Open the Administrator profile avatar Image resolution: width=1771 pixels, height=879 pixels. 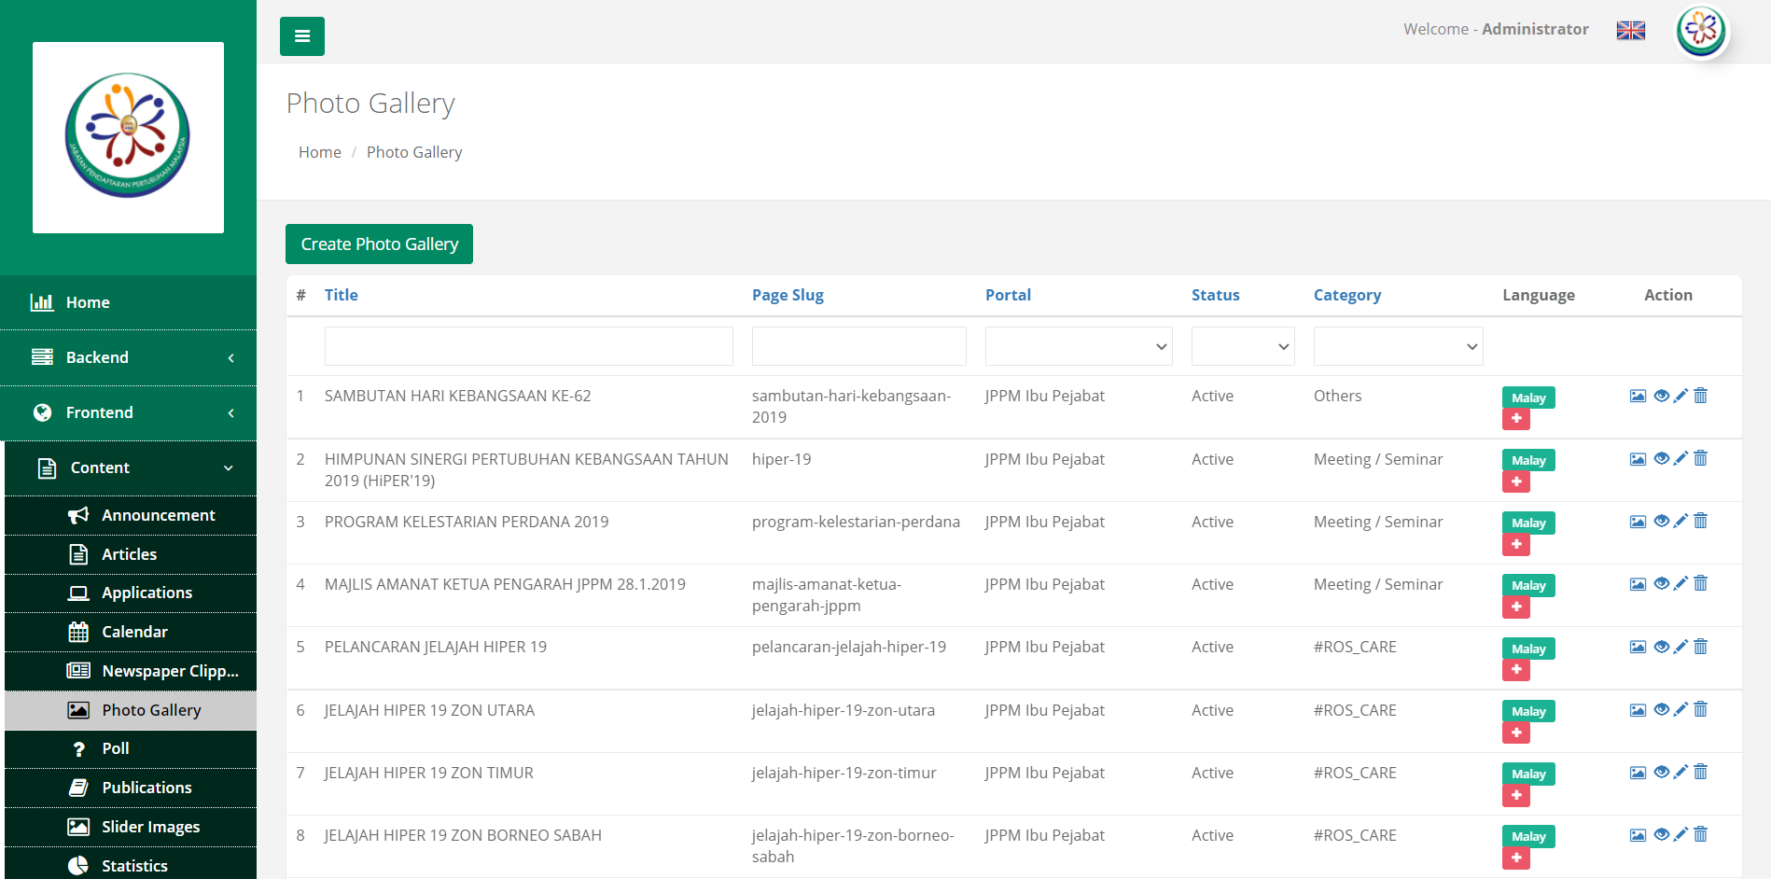pos(1701,31)
